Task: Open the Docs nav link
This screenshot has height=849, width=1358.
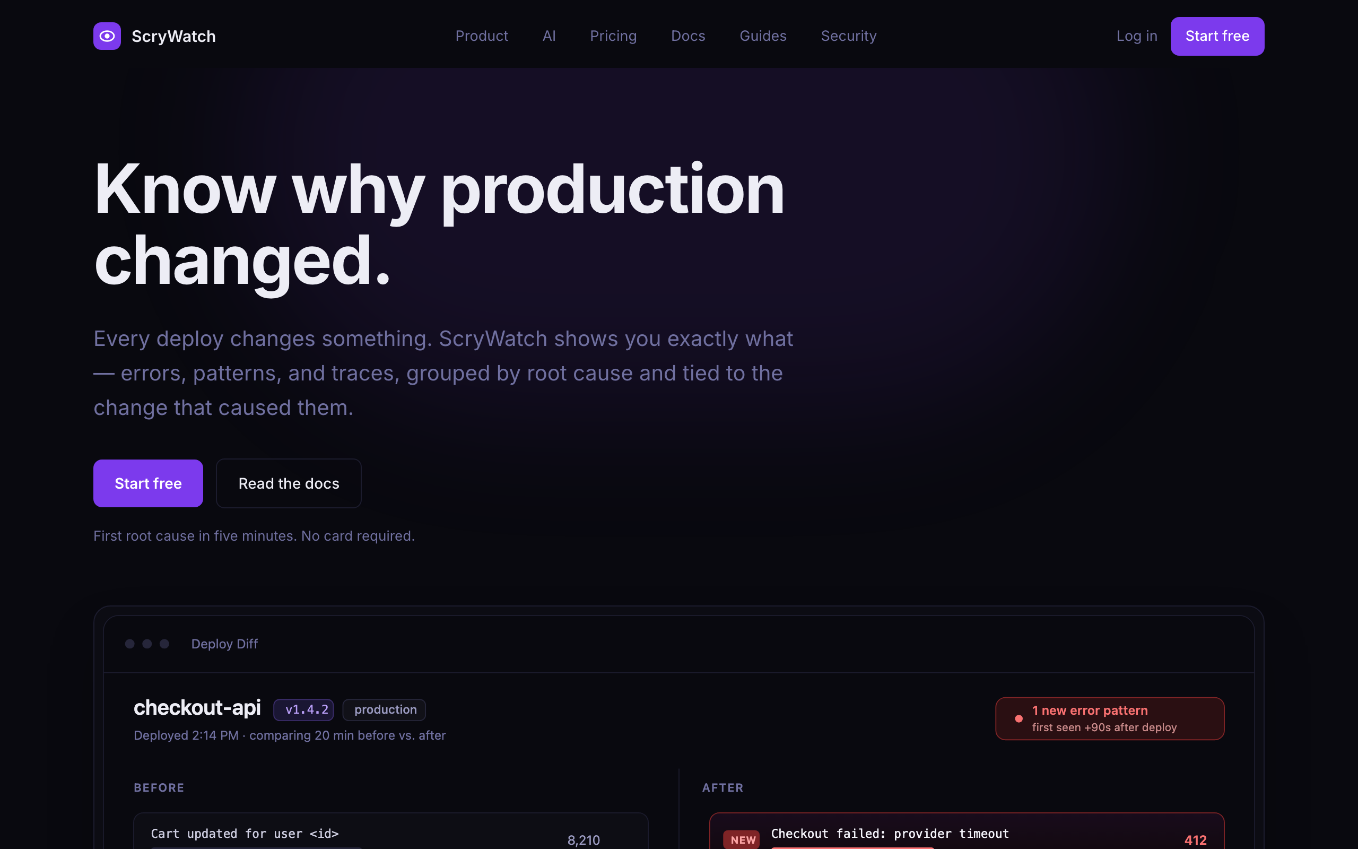Action: point(688,36)
